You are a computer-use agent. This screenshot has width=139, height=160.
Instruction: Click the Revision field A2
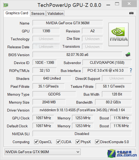coord(92,31)
